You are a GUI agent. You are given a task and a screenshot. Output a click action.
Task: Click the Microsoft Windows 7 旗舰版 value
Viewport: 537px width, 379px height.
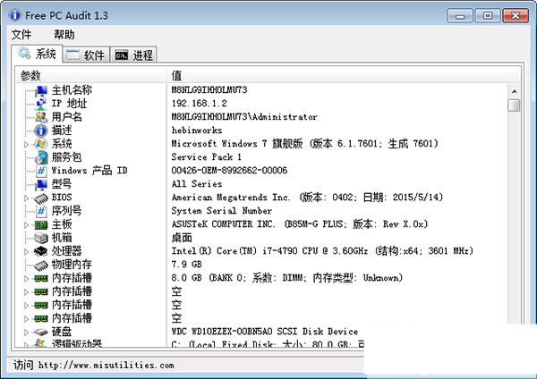click(305, 144)
